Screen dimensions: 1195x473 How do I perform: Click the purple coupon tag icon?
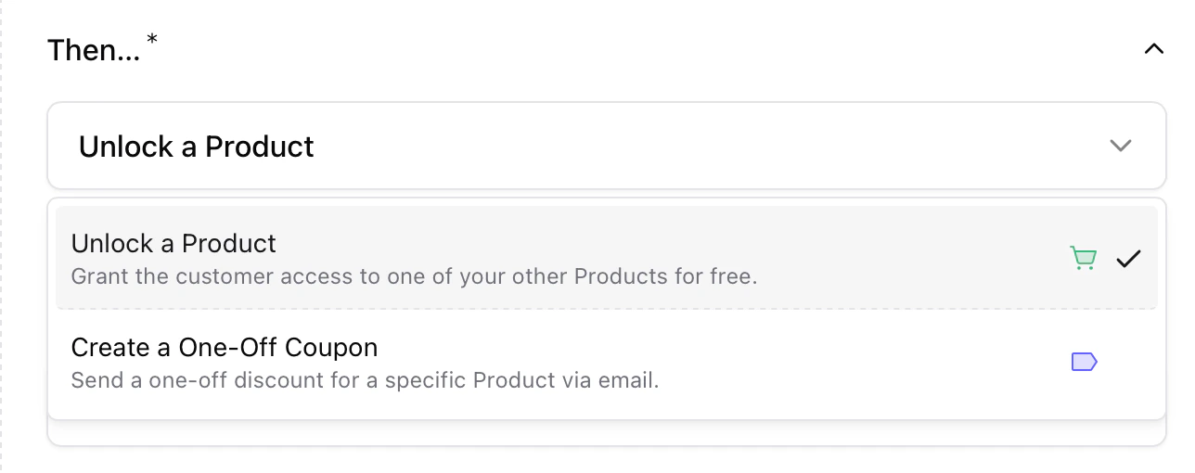tap(1084, 362)
